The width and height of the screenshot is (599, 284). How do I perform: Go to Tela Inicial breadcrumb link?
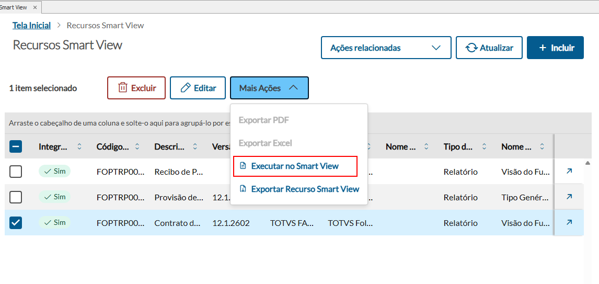(32, 25)
